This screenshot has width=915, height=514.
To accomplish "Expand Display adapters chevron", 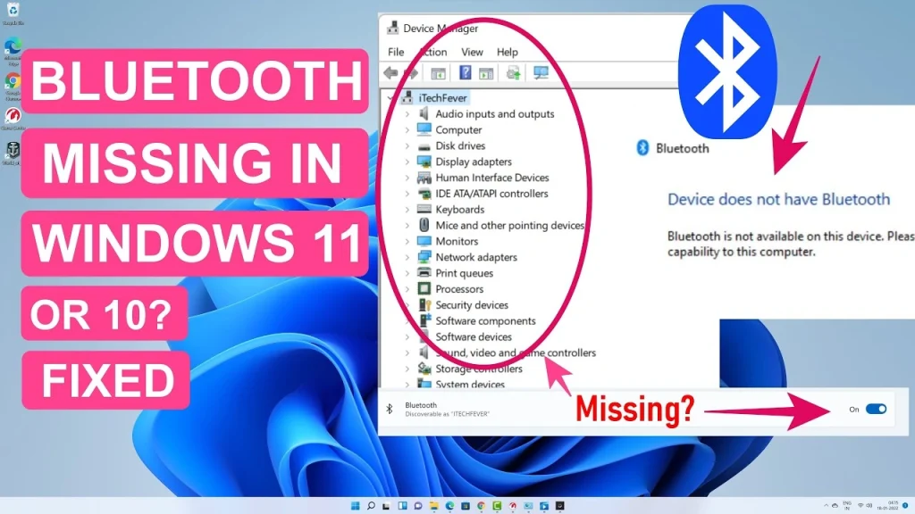I will [407, 162].
